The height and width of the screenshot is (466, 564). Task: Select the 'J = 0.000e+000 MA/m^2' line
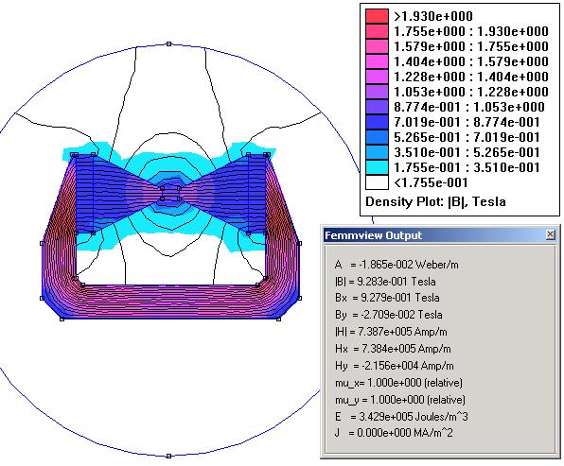tap(394, 433)
